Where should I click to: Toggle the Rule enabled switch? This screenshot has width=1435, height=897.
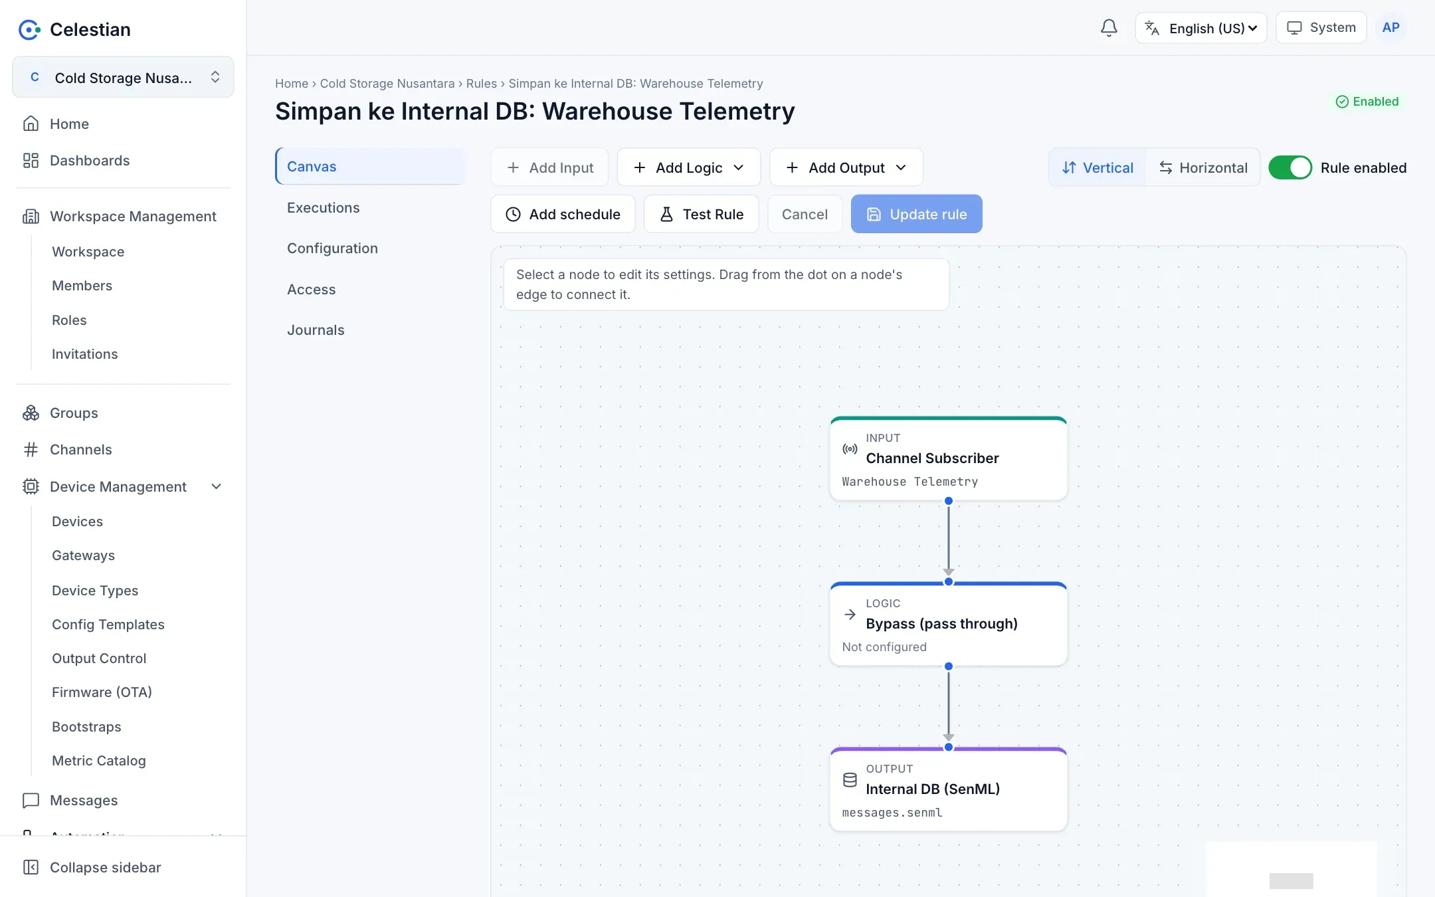(1290, 167)
